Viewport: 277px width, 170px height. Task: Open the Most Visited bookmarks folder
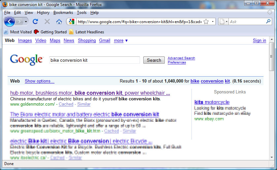click(x=18, y=32)
